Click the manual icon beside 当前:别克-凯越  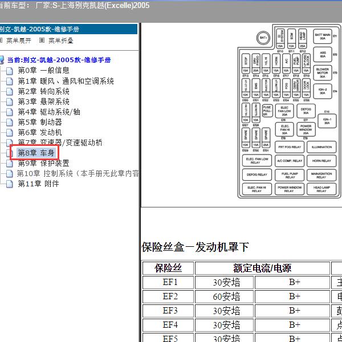[x=2, y=60]
